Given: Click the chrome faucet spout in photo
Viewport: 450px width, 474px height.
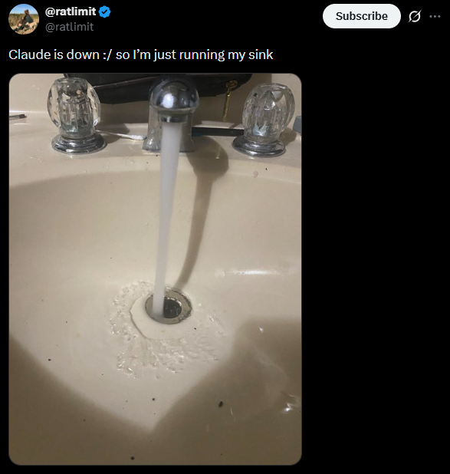Looking at the screenshot, I should pos(172,115).
